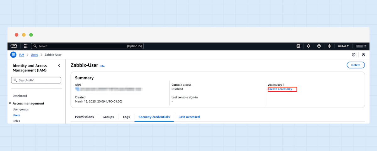Open the info panel icon in breadcrumb bar
Viewport: 377px width, 151px height.
click(353, 55)
